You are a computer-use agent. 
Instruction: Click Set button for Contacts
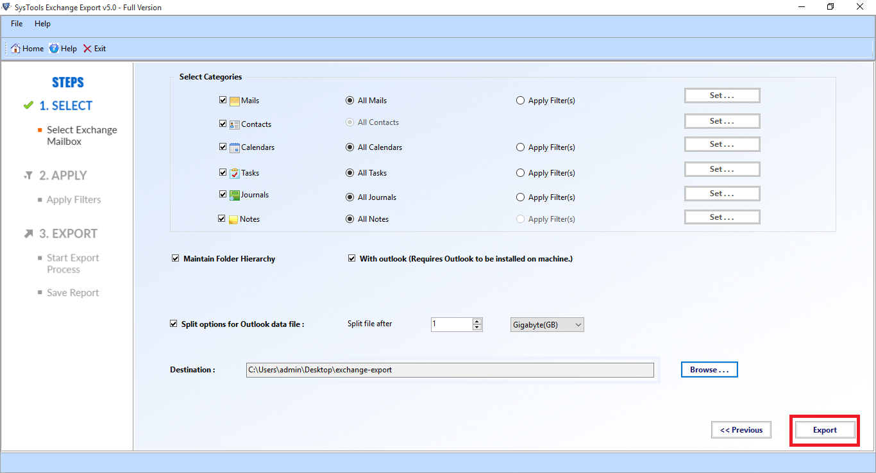[x=722, y=121]
